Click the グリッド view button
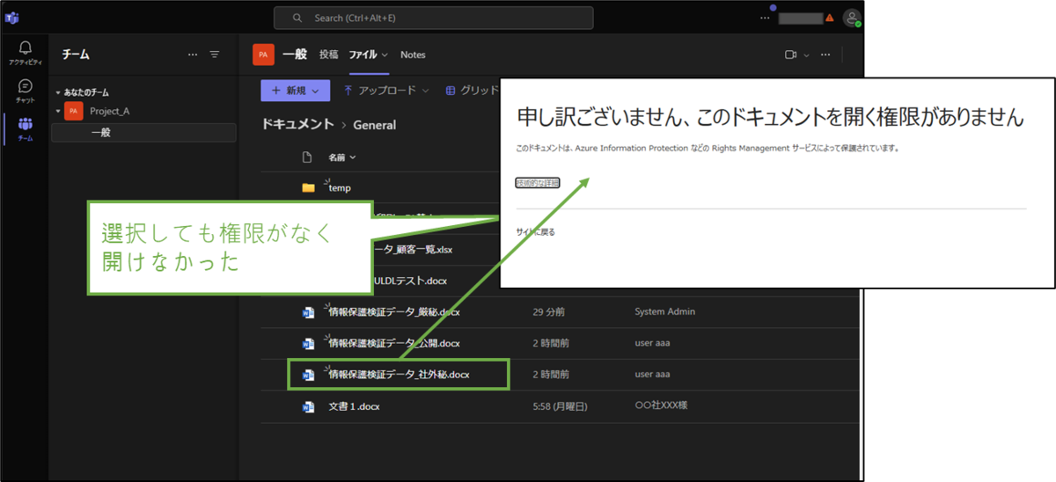1056x482 pixels. pyautogui.click(x=473, y=90)
